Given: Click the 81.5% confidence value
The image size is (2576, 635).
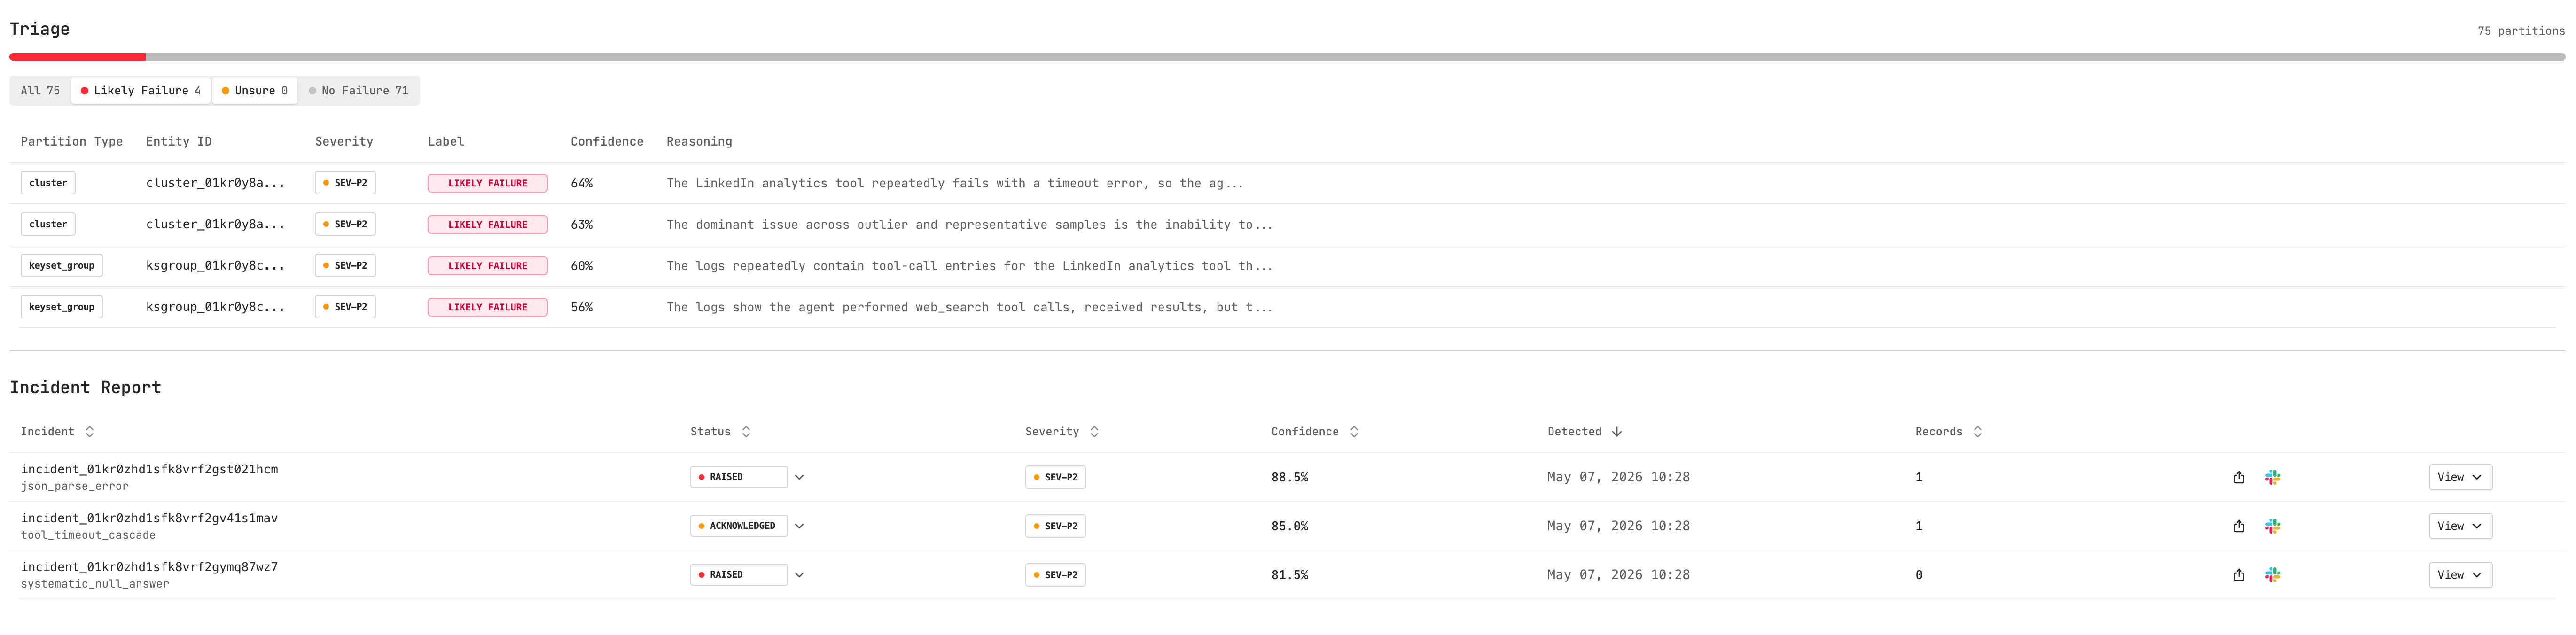Looking at the screenshot, I should coord(1290,575).
